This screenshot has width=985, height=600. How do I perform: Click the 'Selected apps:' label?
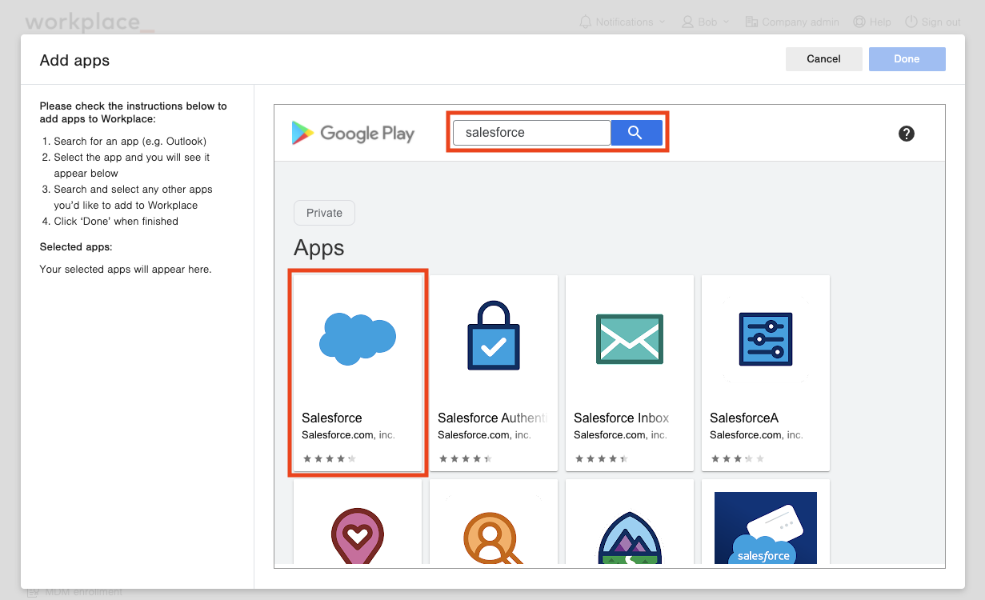click(x=76, y=246)
